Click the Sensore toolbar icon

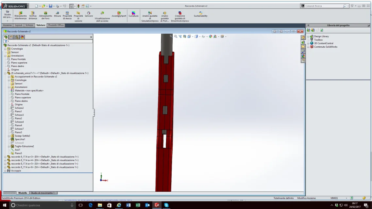pyautogui.click(x=89, y=14)
